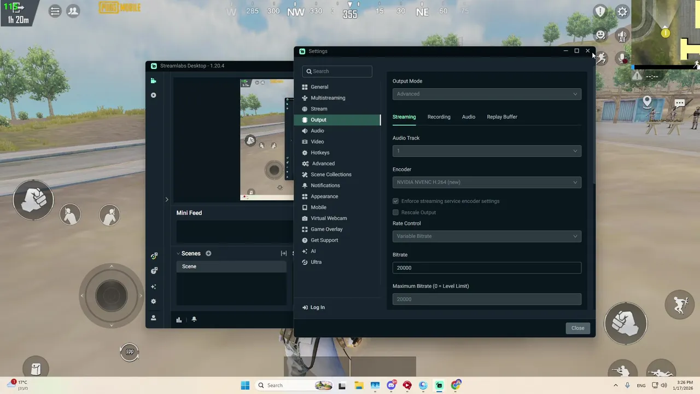Click the scene transitions icon beside Scenes
700x394 pixels.
click(284, 253)
